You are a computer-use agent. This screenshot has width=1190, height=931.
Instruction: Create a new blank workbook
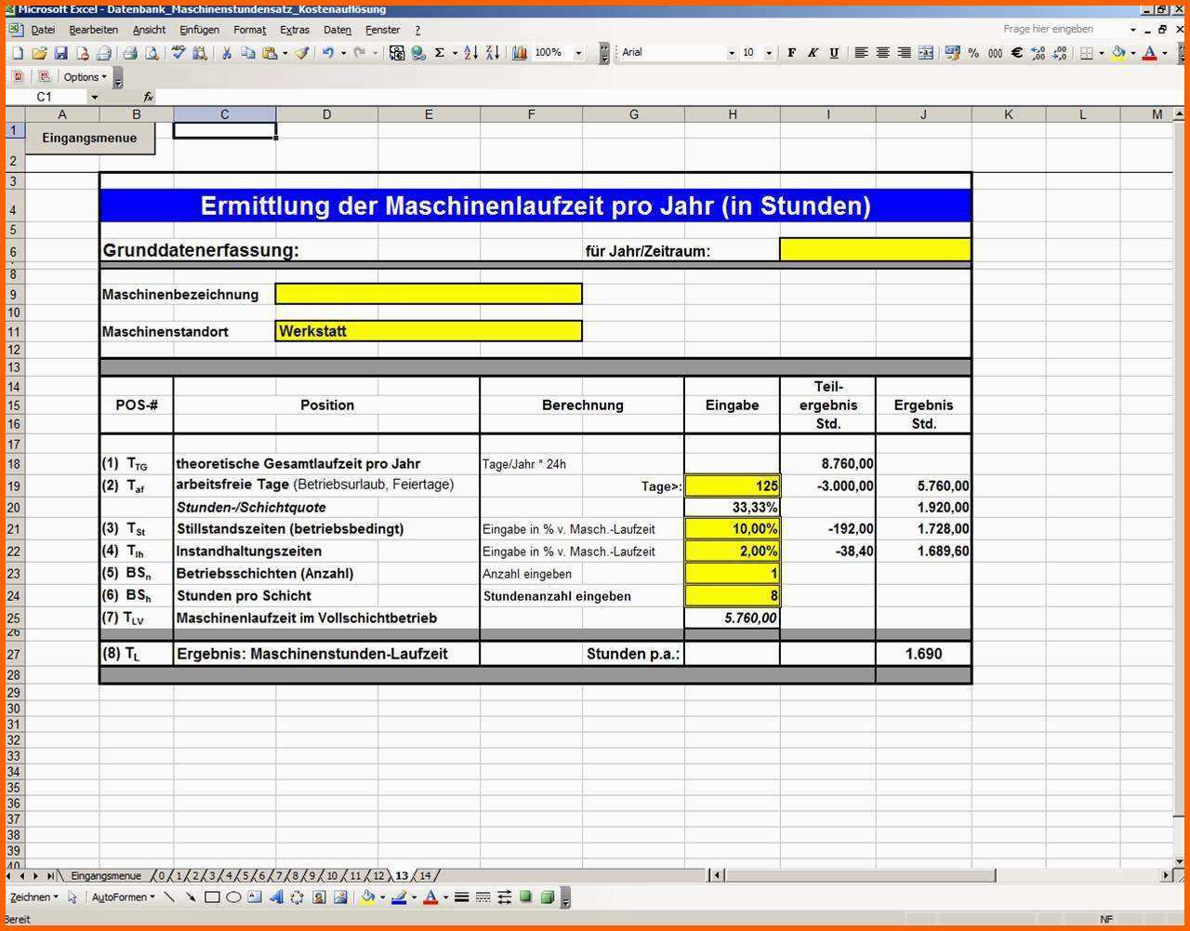click(18, 53)
